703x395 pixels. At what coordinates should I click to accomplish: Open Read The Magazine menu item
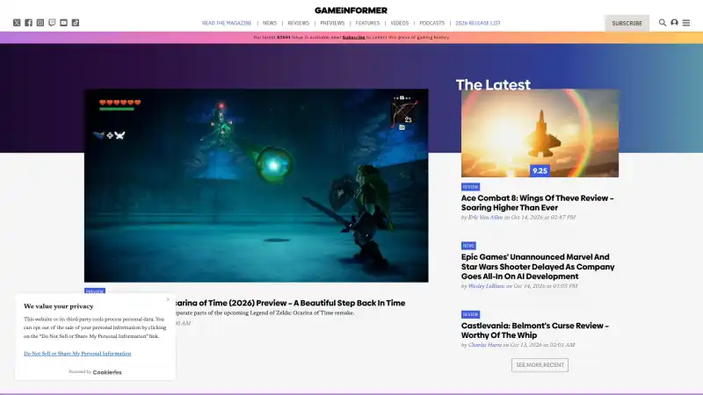(x=227, y=23)
